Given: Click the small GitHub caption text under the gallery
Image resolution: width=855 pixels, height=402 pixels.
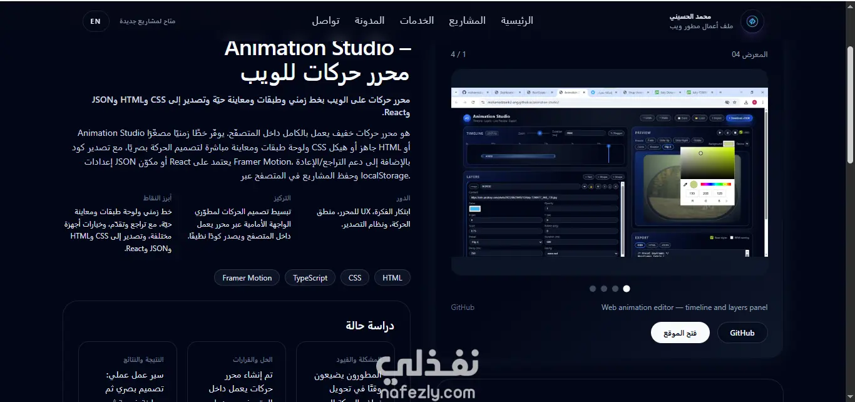Looking at the screenshot, I should pyautogui.click(x=463, y=307).
